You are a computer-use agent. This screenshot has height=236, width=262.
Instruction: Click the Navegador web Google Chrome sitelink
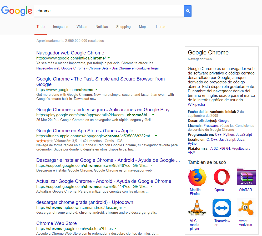61,68
